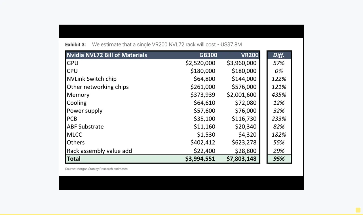Select the ABF Substrate value $20,340

point(246,126)
